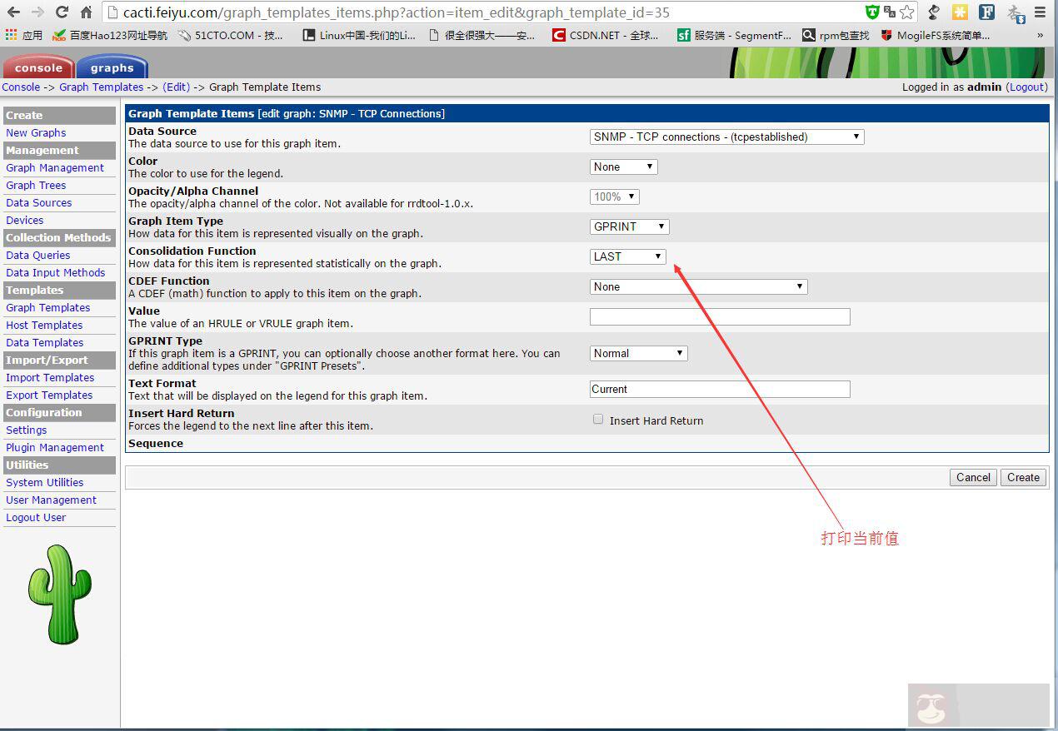
Task: Click the green shield extension icon in address bar
Action: (x=872, y=12)
